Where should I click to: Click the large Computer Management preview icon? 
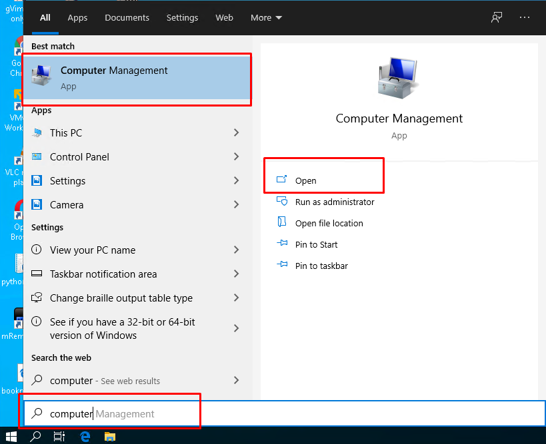398,78
